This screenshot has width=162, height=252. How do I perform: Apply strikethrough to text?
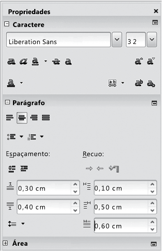pos(56,62)
